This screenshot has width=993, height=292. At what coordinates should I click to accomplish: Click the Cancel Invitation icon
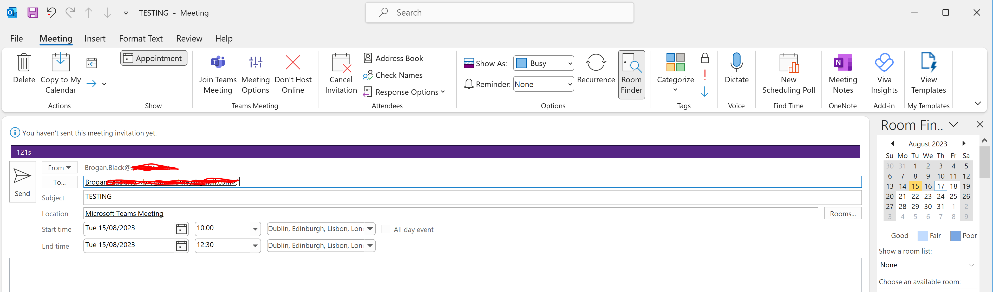click(341, 64)
